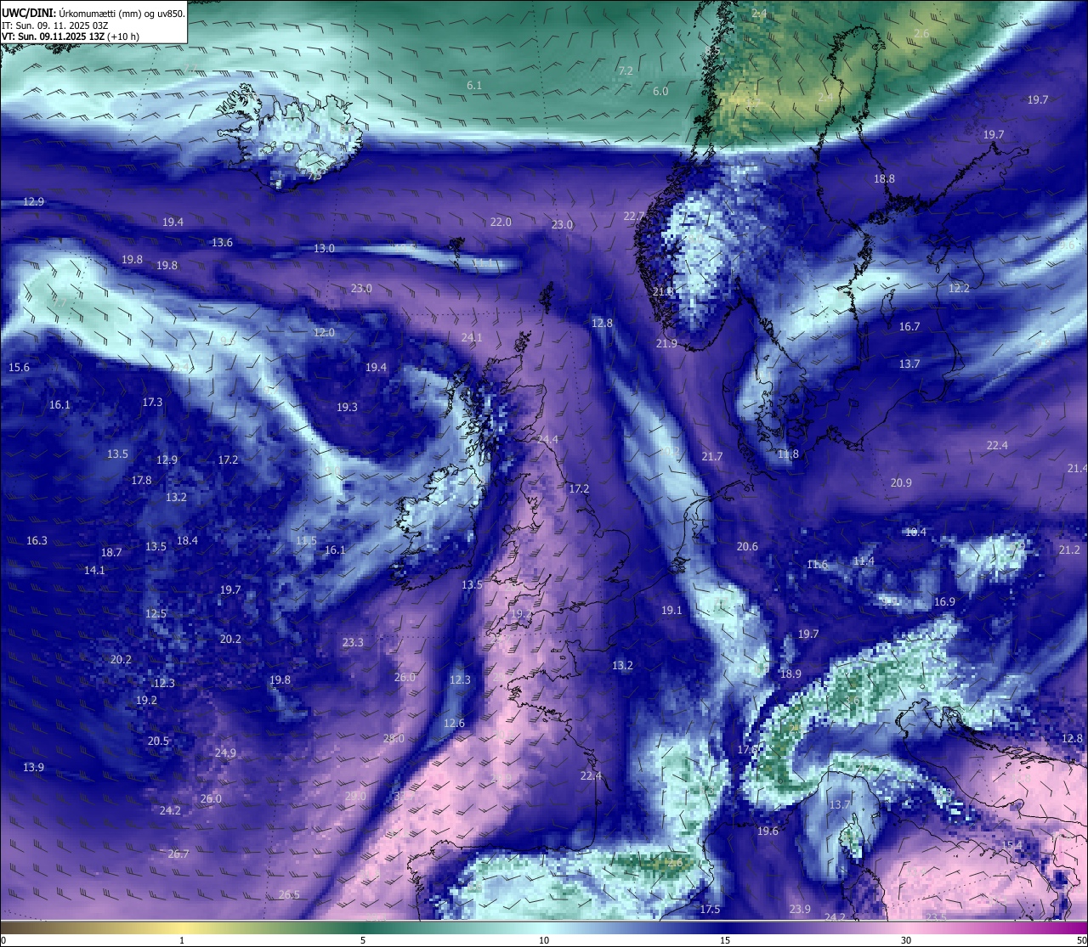Click the 24.1 value north of Scotland

[x=472, y=338]
